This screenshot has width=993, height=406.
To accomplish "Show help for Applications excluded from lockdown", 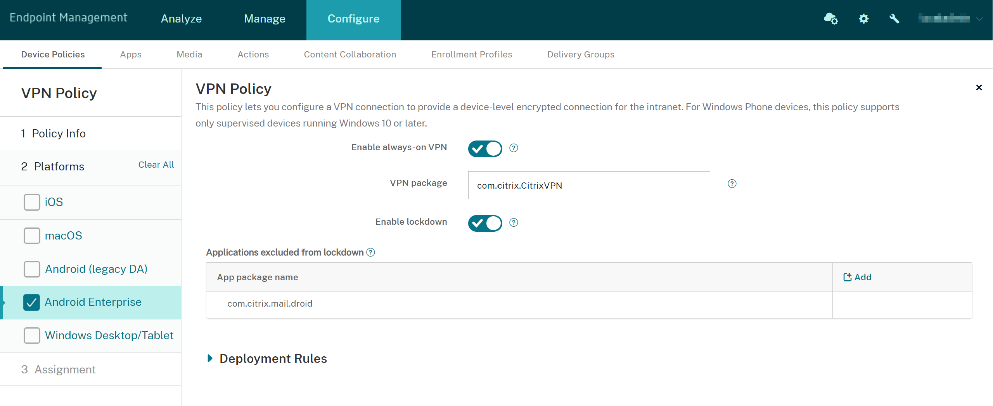I will (371, 252).
